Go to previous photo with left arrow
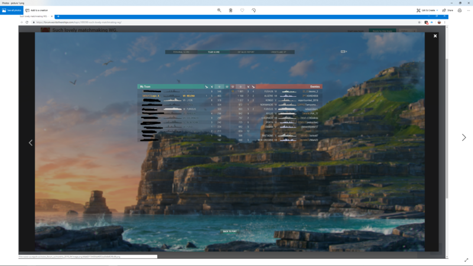 tap(31, 142)
